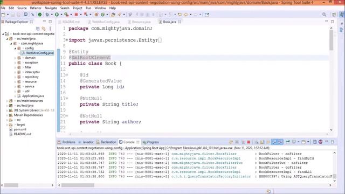This screenshot has height=194, width=345.
Task: Click the New Java Package icon
Action: click(96, 15)
